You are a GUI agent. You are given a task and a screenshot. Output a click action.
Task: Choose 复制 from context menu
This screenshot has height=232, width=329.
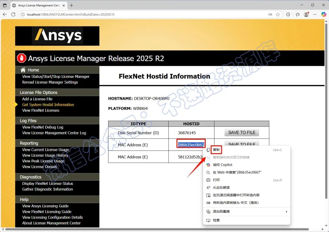tap(216, 150)
